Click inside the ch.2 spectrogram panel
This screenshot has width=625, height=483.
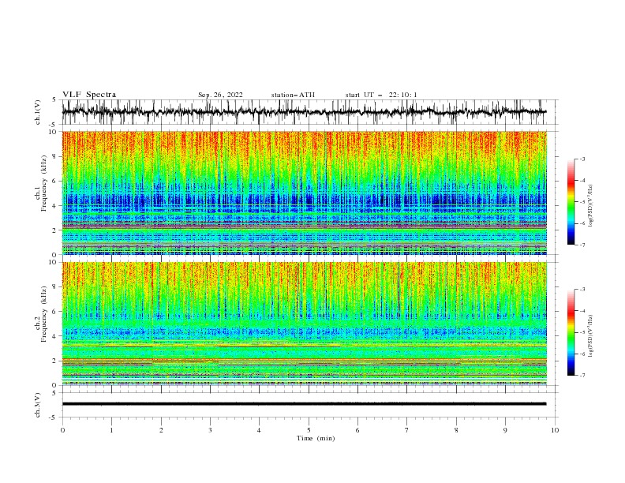(304, 324)
